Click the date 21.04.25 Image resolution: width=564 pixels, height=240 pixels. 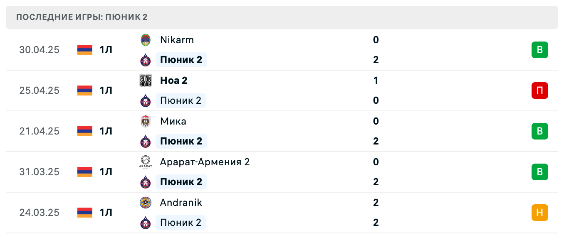pyautogui.click(x=39, y=131)
